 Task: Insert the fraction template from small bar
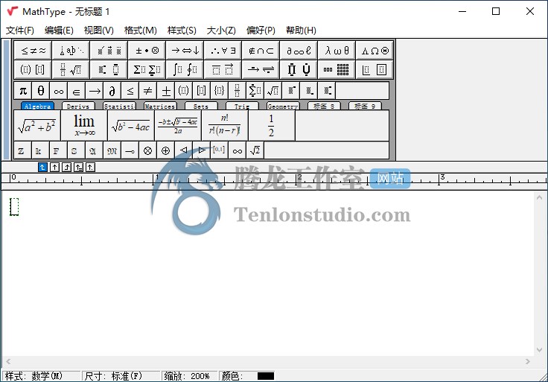[x=238, y=91]
